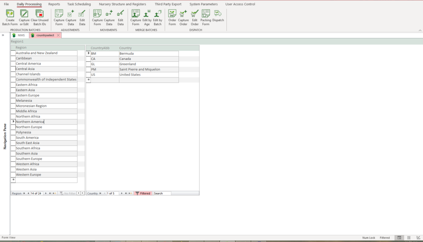Open Edit Data under Adjustments
423x242 pixels.
82,14
